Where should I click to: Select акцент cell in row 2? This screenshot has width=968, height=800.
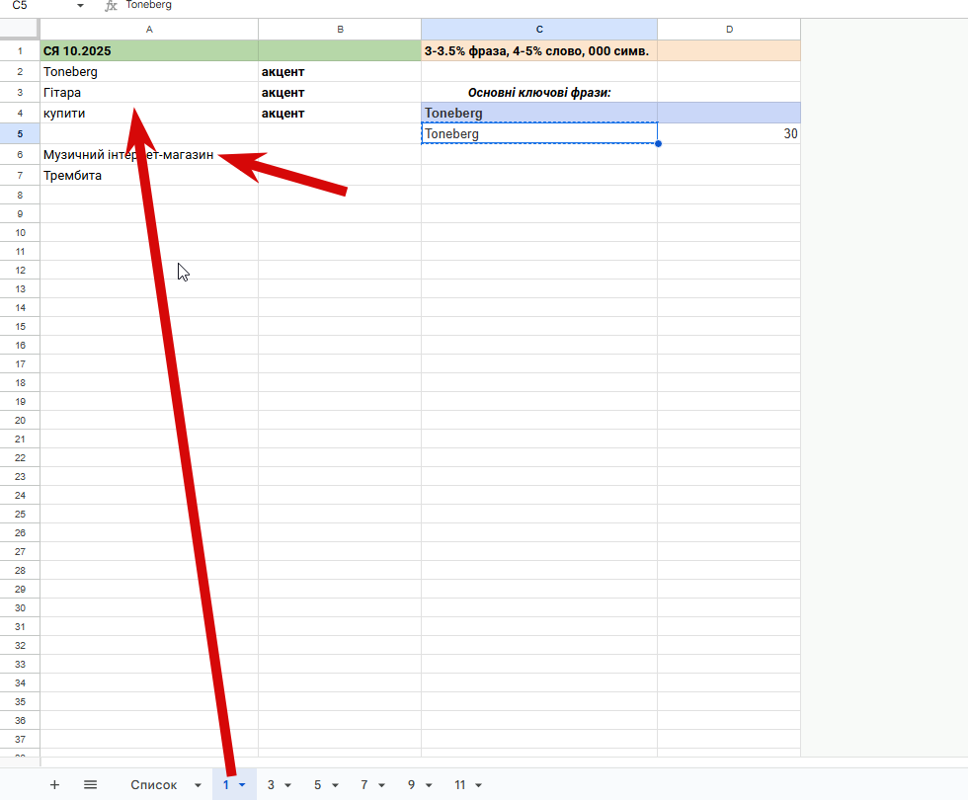(x=340, y=71)
